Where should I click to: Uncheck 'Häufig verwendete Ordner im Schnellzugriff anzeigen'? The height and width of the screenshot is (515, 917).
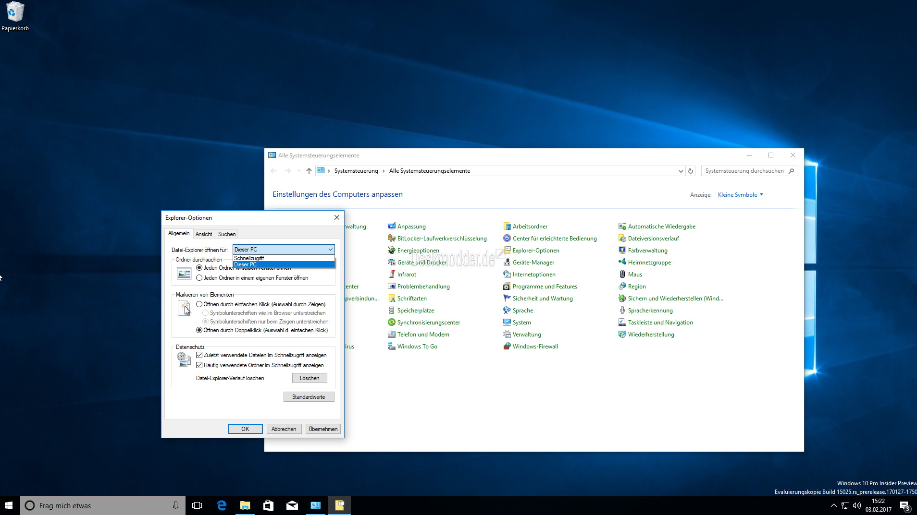(199, 365)
